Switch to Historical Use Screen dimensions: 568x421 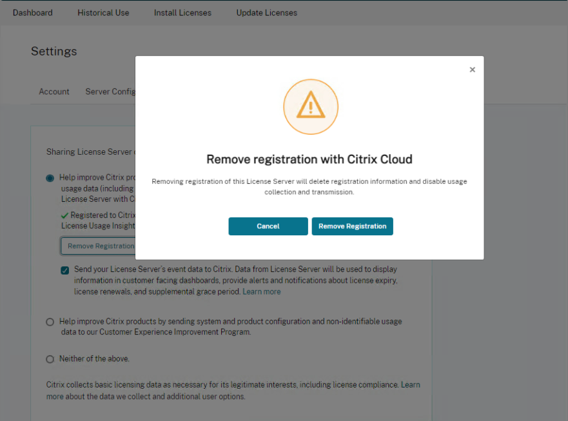pos(103,12)
